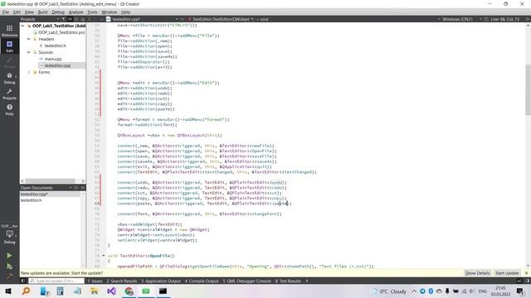Click the Build project hammer icon
This screenshot has width=531, height=298.
tap(9, 276)
